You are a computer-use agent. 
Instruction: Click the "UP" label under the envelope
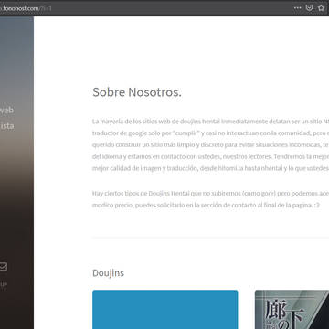4,285
